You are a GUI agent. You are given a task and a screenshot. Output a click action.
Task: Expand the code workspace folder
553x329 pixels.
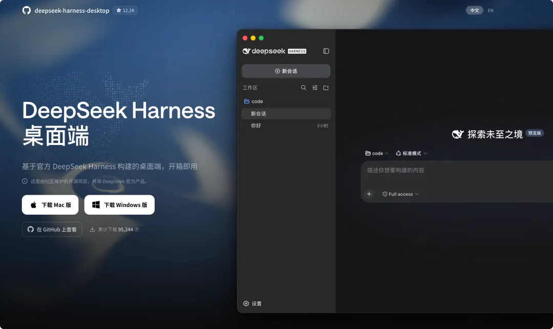pyautogui.click(x=286, y=101)
